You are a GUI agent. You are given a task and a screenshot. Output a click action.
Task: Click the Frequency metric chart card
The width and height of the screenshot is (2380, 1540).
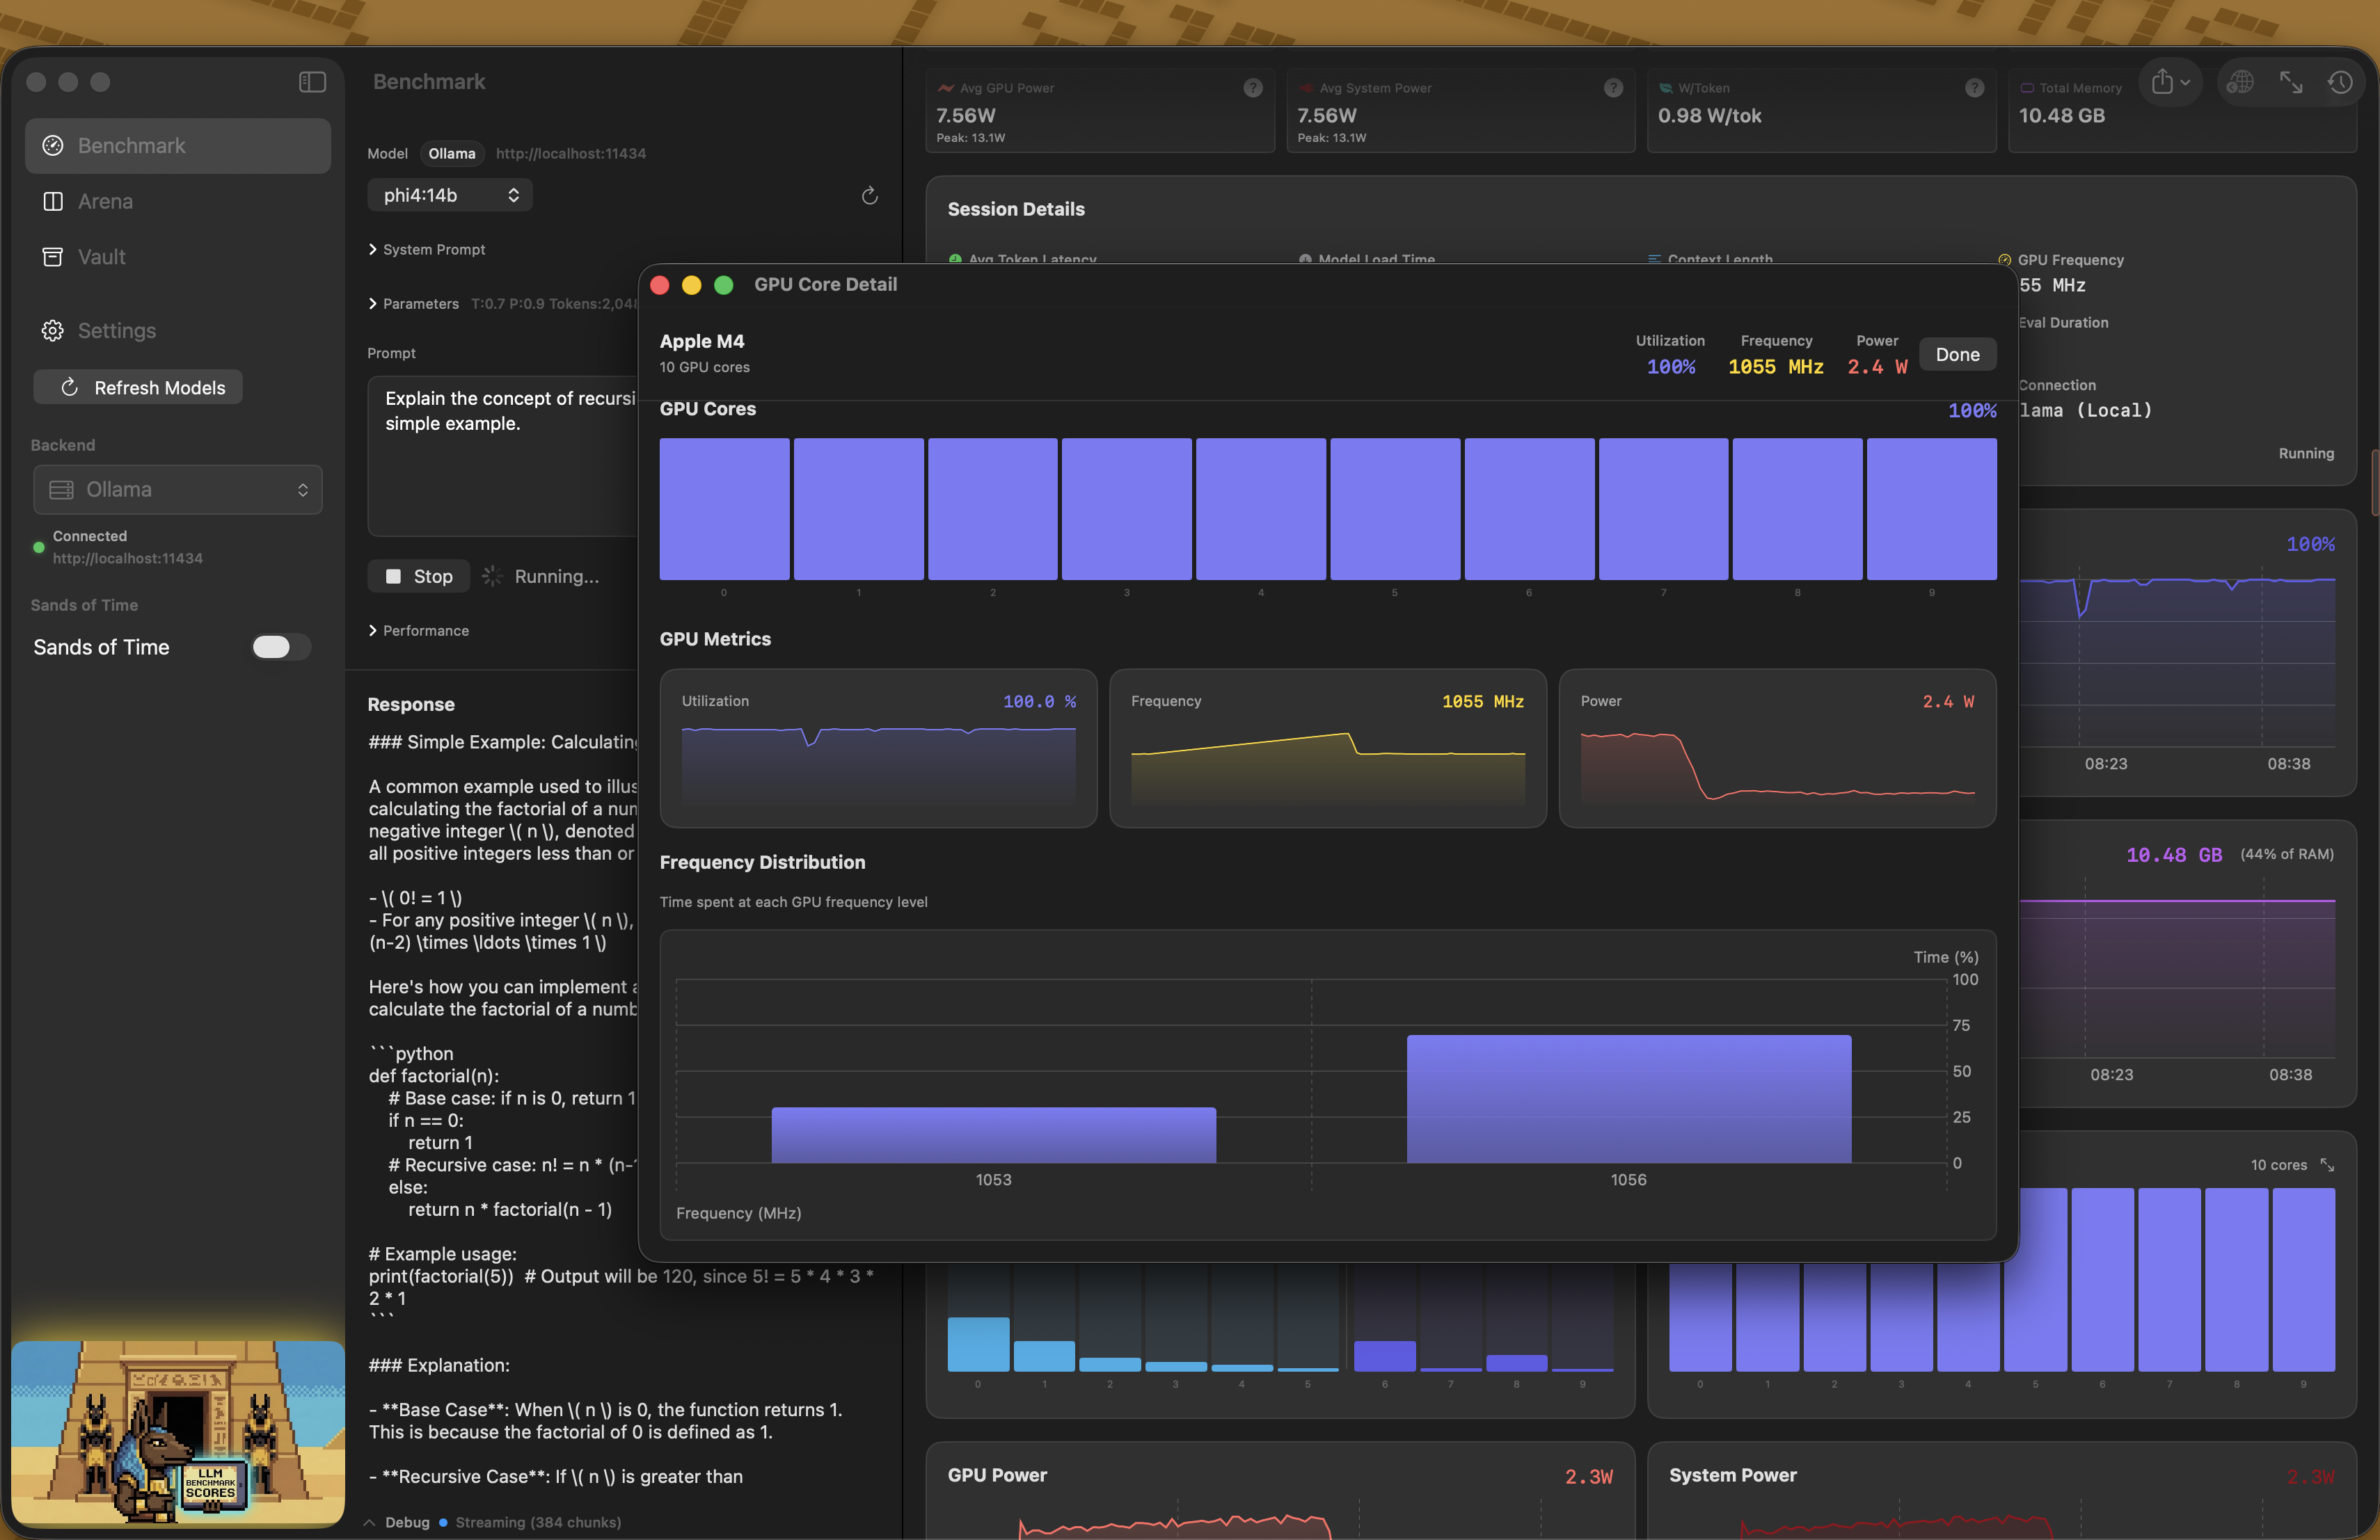pyautogui.click(x=1328, y=748)
